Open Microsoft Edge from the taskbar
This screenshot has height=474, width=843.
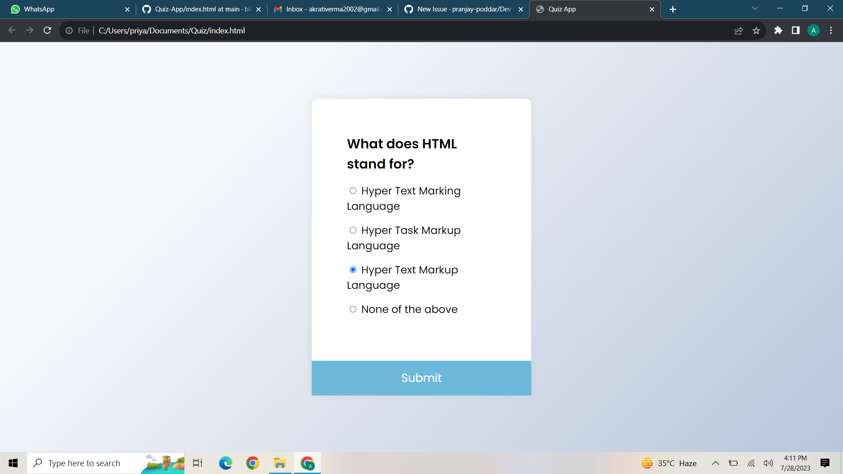coord(225,463)
